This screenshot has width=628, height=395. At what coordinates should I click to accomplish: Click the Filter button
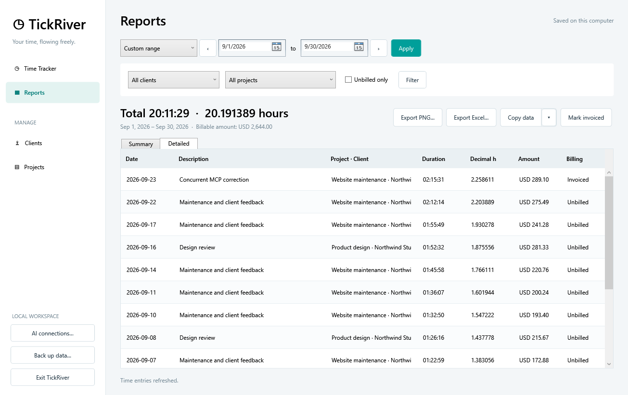[x=412, y=80]
